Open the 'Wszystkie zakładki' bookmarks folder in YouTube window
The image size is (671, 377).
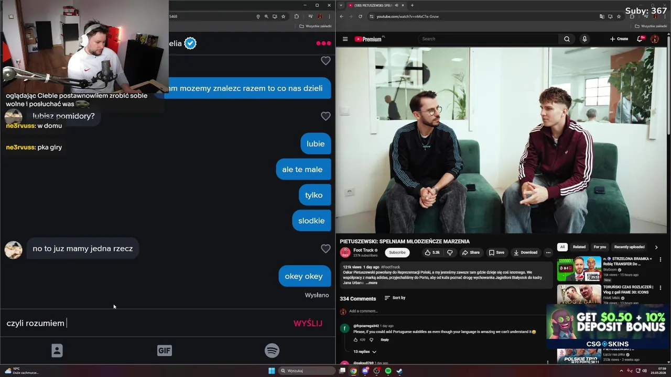652,26
